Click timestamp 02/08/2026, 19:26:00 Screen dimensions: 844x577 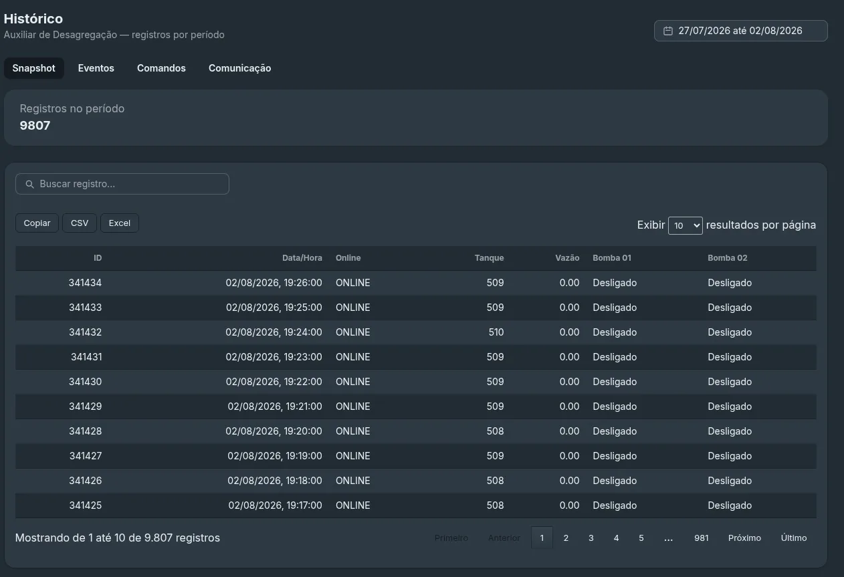tap(274, 283)
